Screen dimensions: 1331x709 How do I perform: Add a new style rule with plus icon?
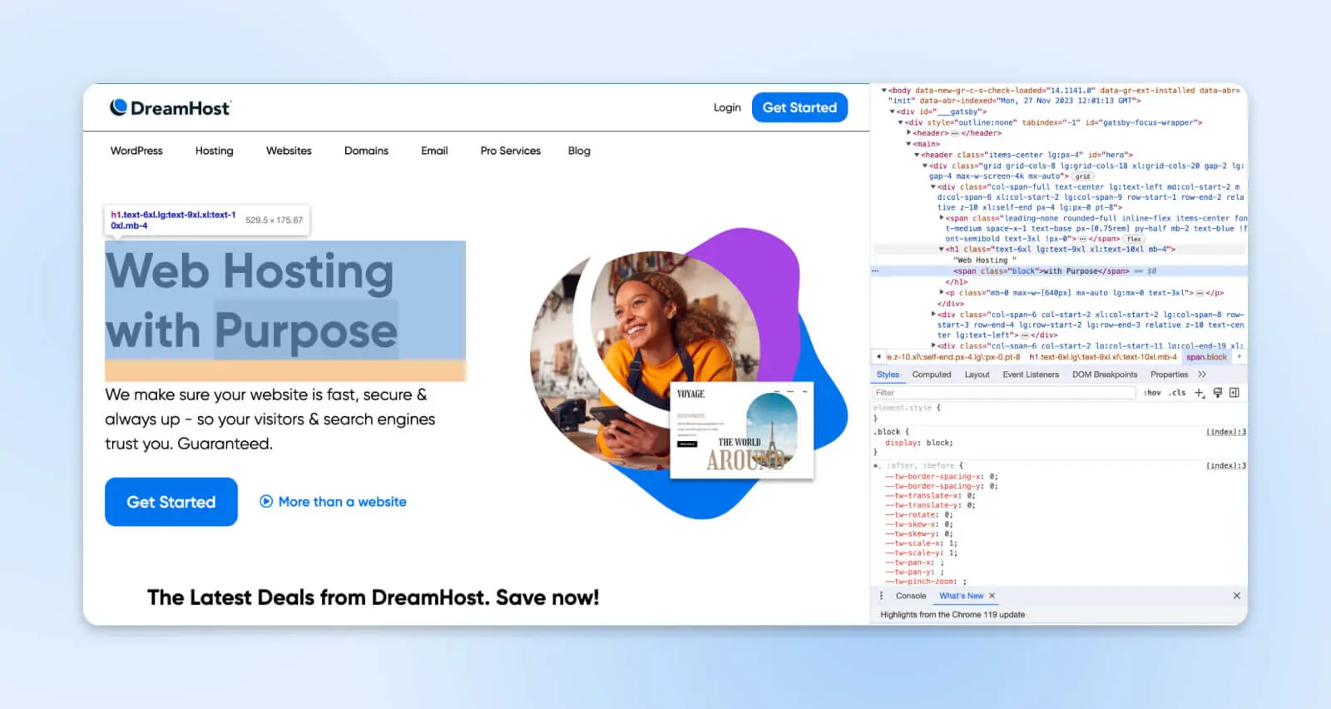click(1199, 393)
